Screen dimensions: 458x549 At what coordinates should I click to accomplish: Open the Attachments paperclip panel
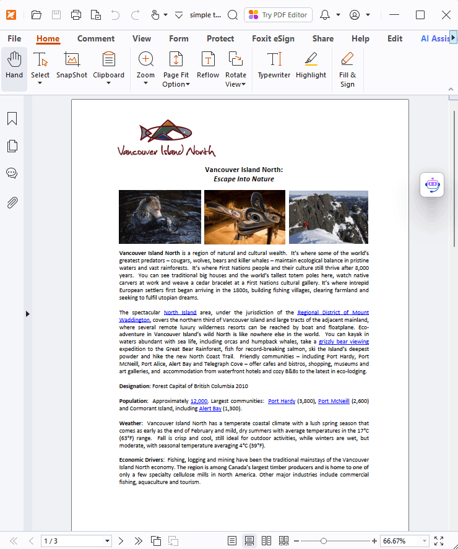click(12, 203)
